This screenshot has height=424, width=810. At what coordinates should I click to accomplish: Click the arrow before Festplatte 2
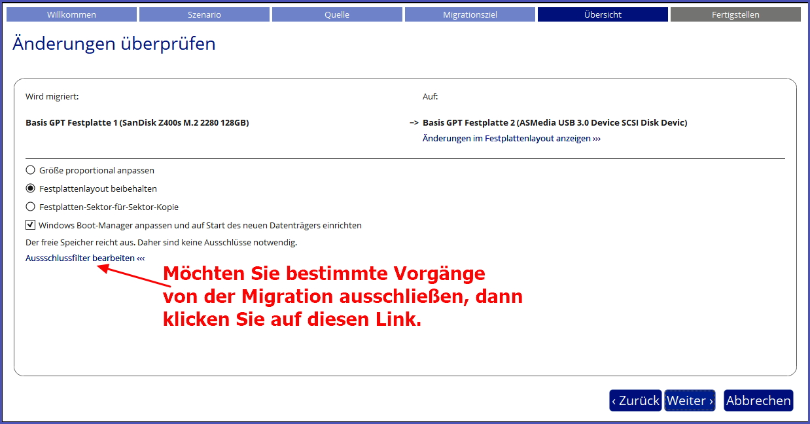pos(414,122)
